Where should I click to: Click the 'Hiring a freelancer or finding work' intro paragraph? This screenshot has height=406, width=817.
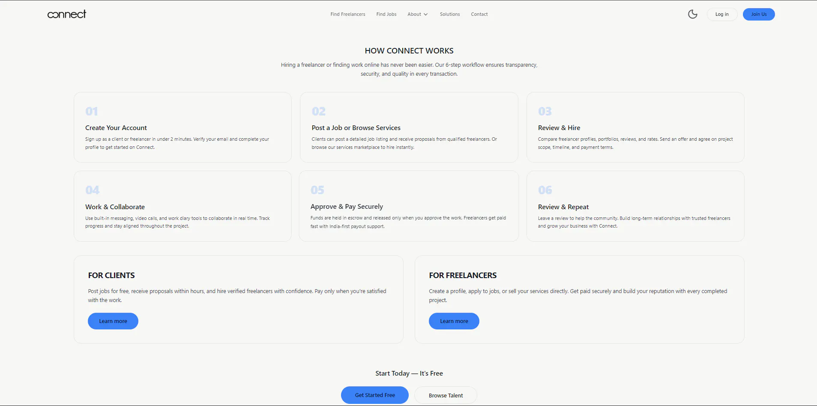click(x=409, y=69)
